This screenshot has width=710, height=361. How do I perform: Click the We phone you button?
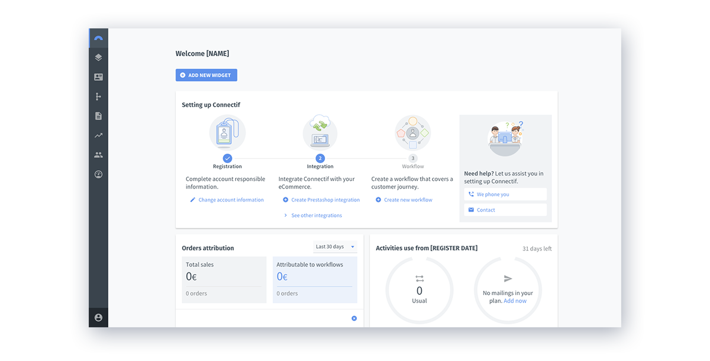(505, 194)
